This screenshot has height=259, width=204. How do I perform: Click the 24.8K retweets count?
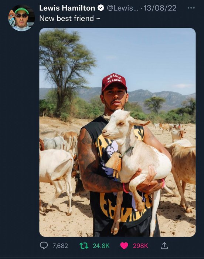tap(101, 246)
